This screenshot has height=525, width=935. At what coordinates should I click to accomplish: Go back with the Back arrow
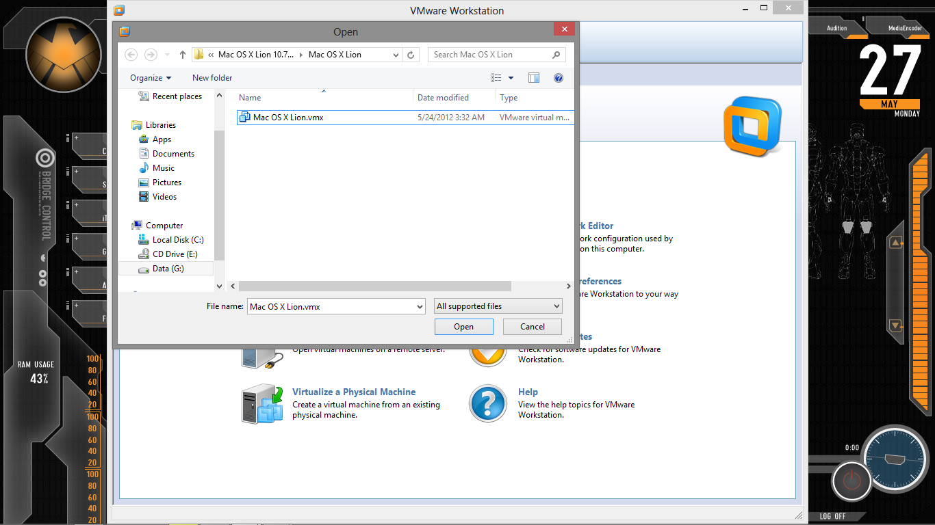point(131,55)
